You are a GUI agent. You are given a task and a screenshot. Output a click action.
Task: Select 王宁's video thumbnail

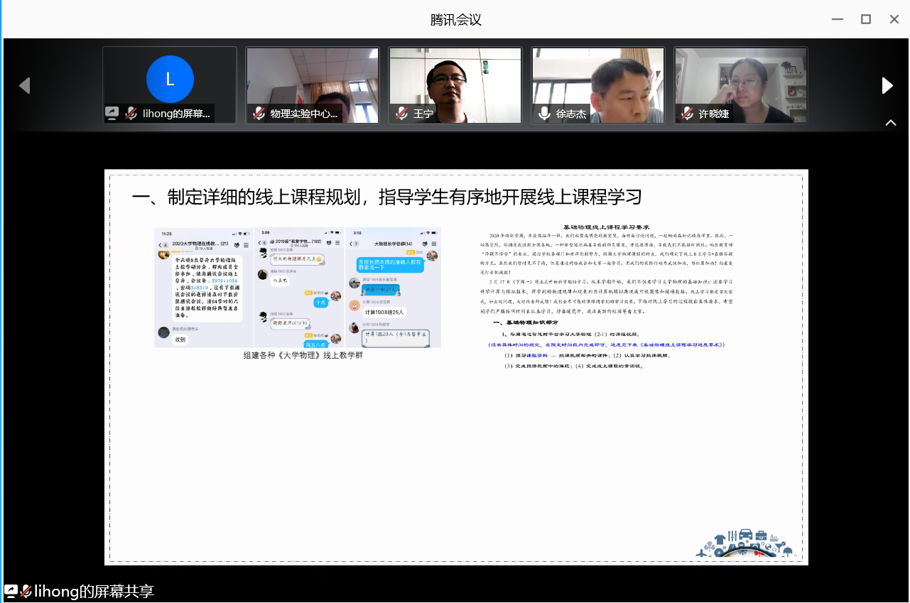point(455,80)
